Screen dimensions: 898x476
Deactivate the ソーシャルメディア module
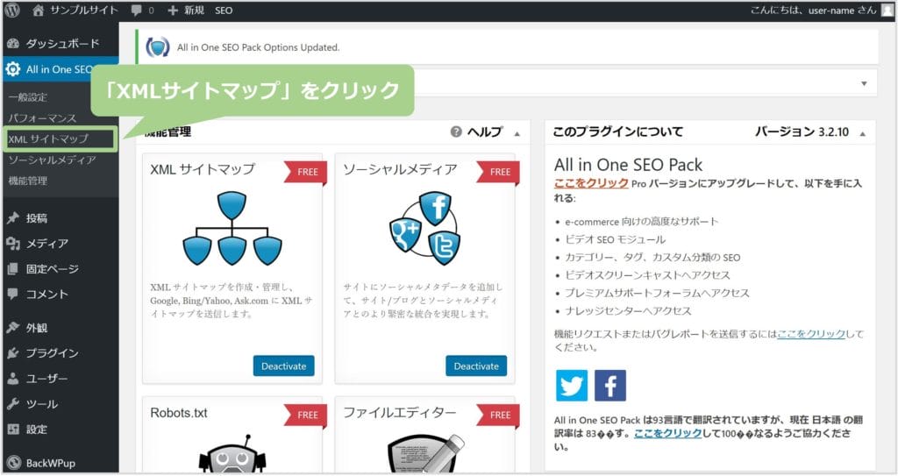point(476,366)
